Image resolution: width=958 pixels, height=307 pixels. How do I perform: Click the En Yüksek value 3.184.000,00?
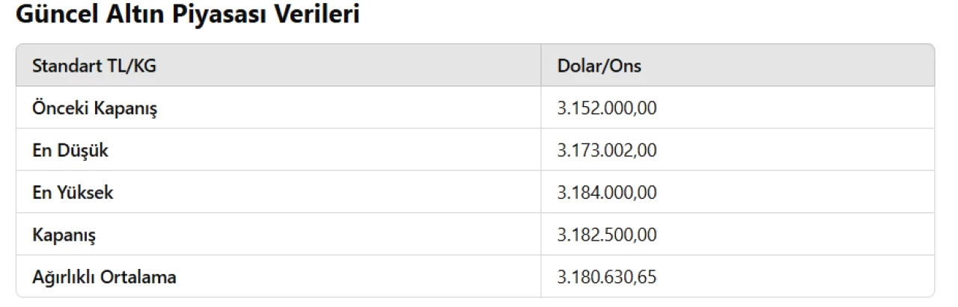[x=606, y=193]
